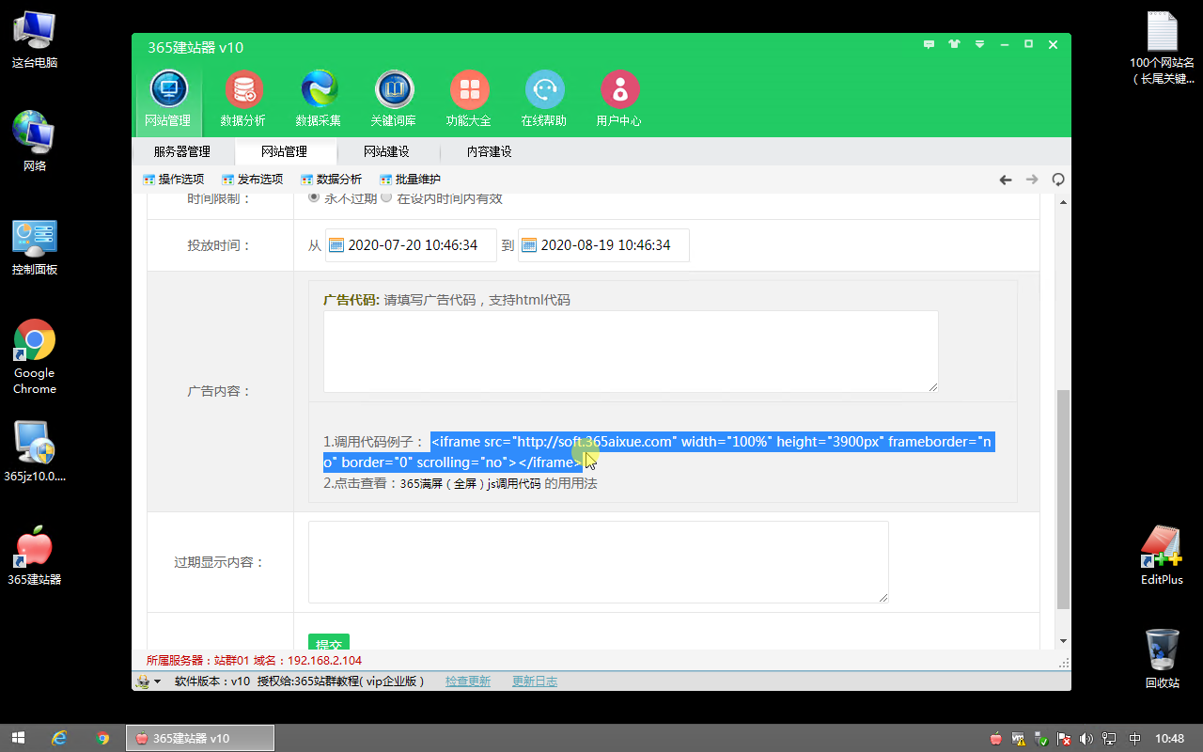Open start date calendar icon
This screenshot has width=1203, height=752.
click(x=336, y=245)
